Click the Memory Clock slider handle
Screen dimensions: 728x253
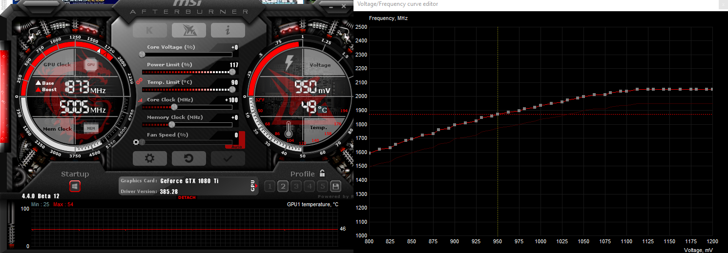click(x=172, y=124)
